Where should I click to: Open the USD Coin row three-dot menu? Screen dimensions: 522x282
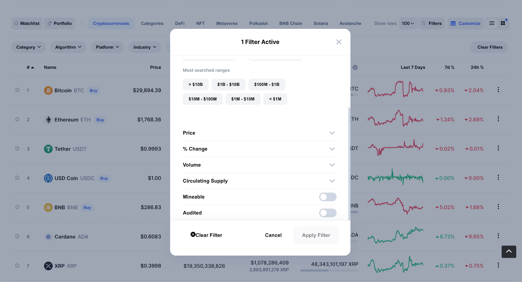click(498, 178)
